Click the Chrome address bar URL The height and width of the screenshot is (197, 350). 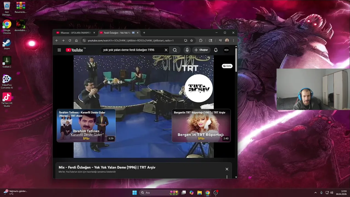click(131, 40)
